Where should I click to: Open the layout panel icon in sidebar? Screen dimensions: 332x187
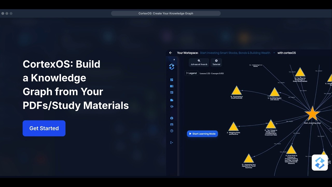171,92
